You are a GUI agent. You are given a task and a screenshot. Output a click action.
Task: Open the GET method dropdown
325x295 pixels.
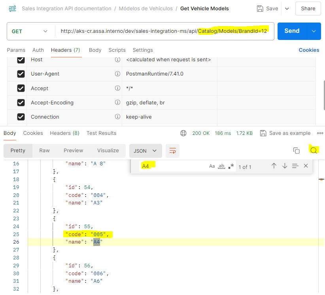30,31
